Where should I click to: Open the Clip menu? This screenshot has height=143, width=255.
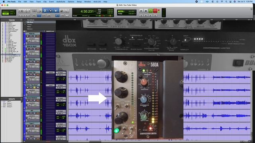point(45,2)
